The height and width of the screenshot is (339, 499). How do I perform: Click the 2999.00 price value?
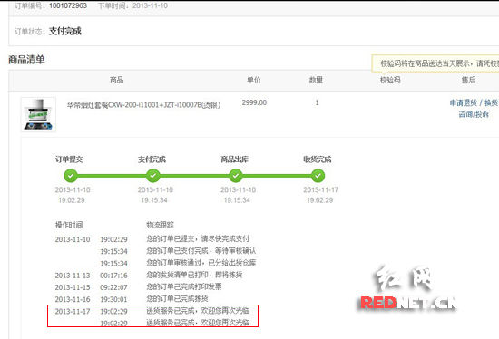coord(254,102)
